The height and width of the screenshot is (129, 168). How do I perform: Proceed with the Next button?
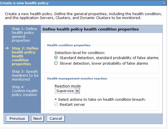click(38, 119)
